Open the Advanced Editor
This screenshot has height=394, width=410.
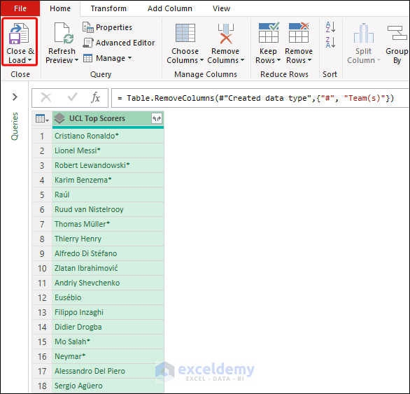point(119,43)
